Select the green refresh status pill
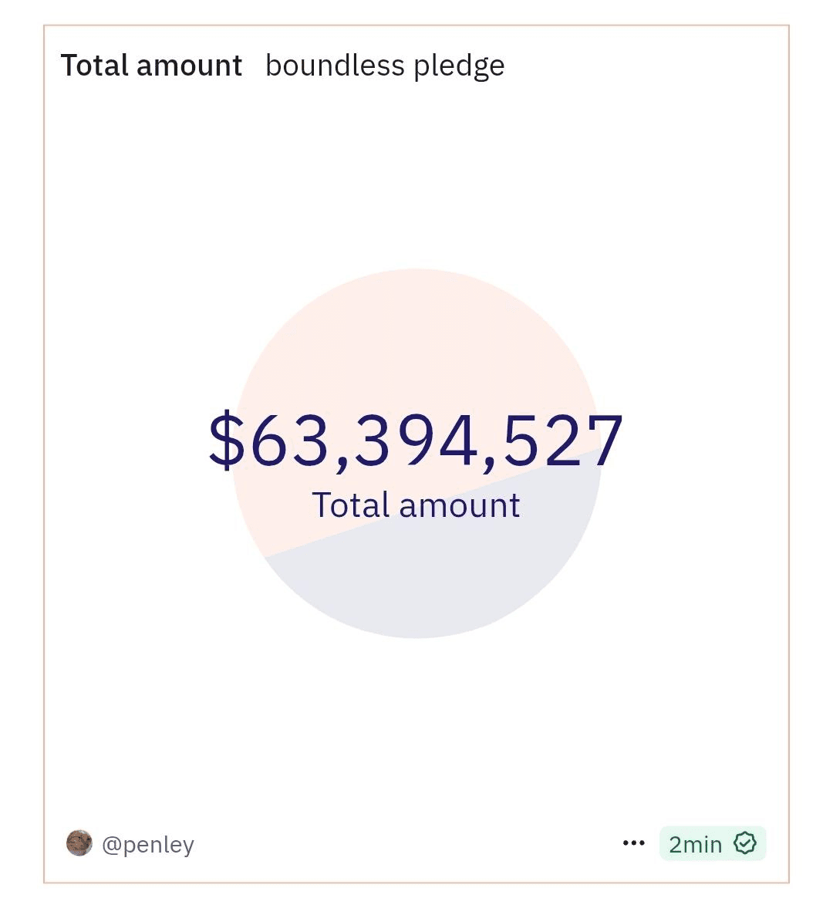This screenshot has height=905, width=833. (713, 843)
